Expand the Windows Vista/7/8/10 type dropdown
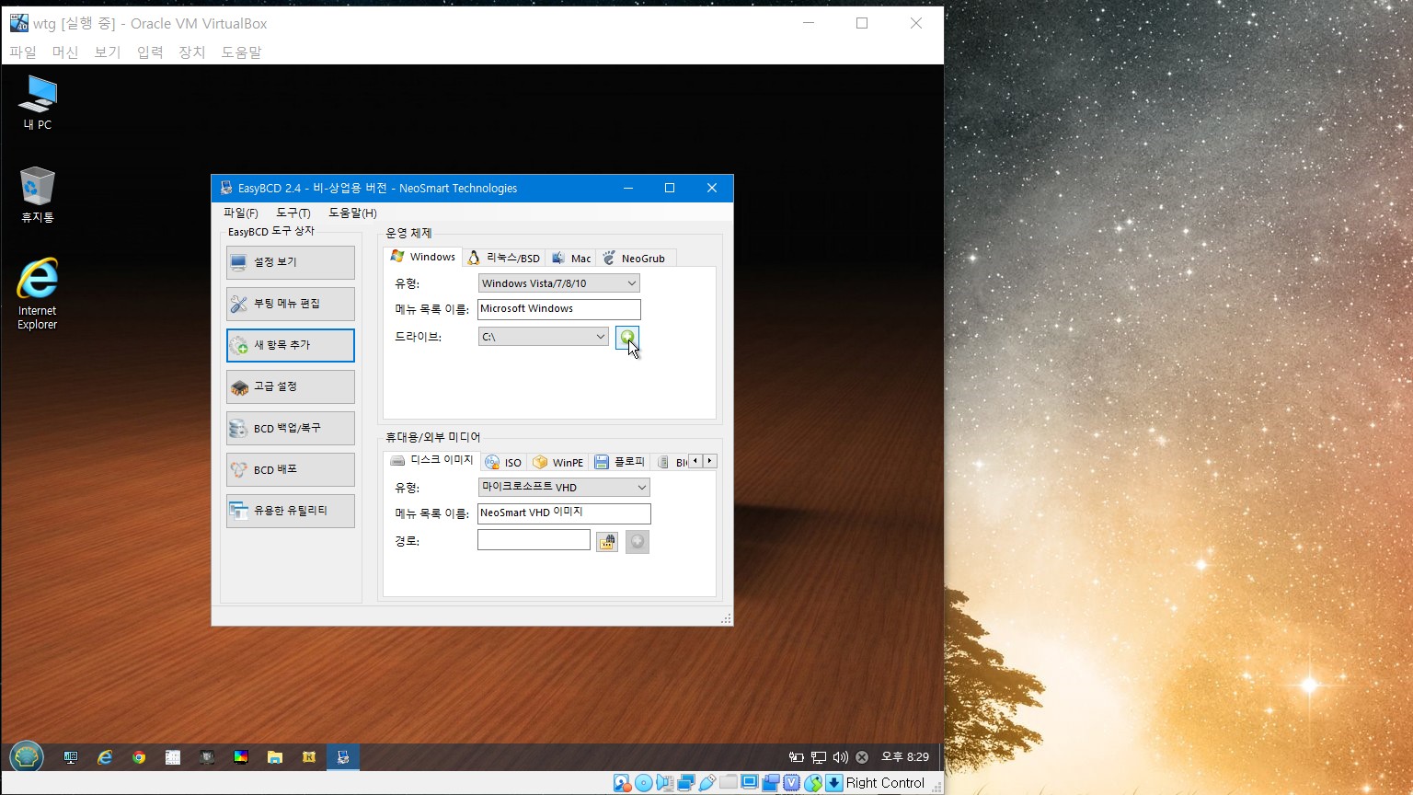Image resolution: width=1413 pixels, height=795 pixels. pyautogui.click(x=558, y=283)
